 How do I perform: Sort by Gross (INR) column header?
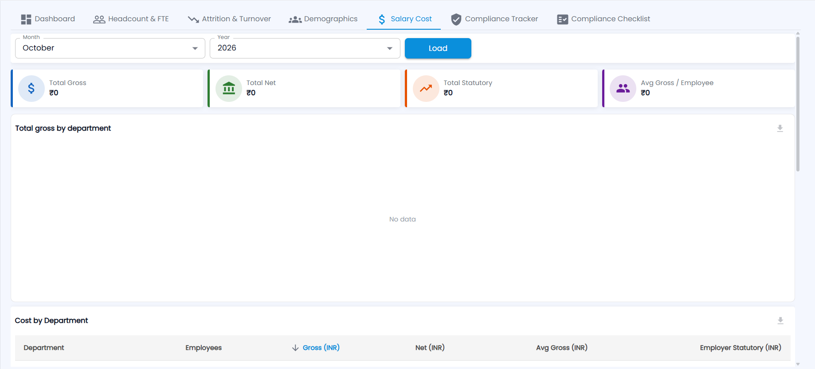(x=321, y=348)
